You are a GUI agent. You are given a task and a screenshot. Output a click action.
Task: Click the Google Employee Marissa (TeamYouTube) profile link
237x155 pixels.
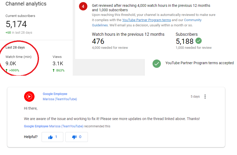pos(55,96)
